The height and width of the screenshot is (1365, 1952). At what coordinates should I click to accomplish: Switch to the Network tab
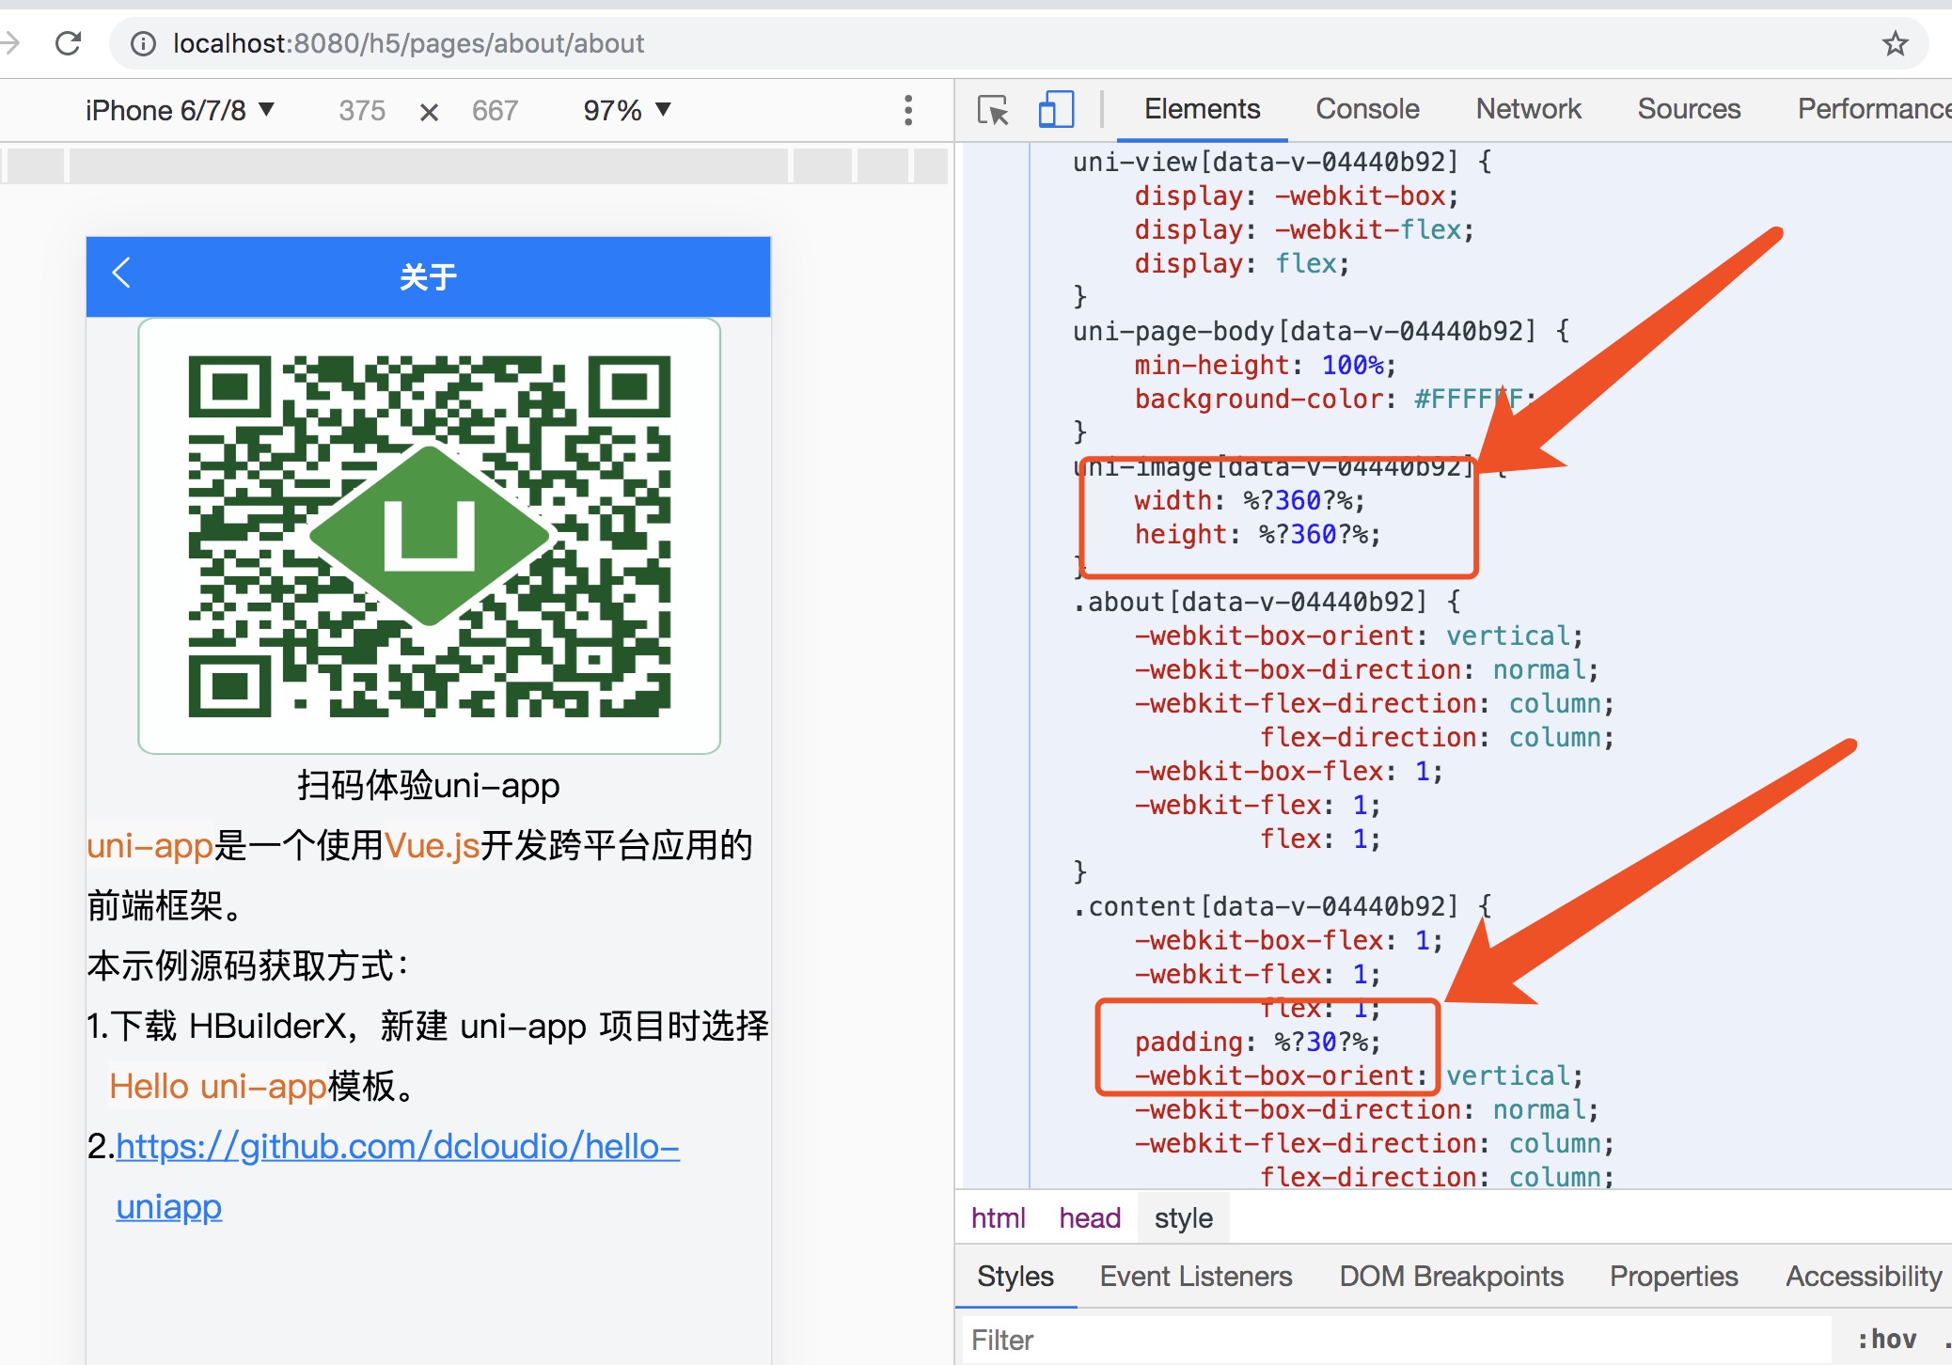click(x=1528, y=109)
